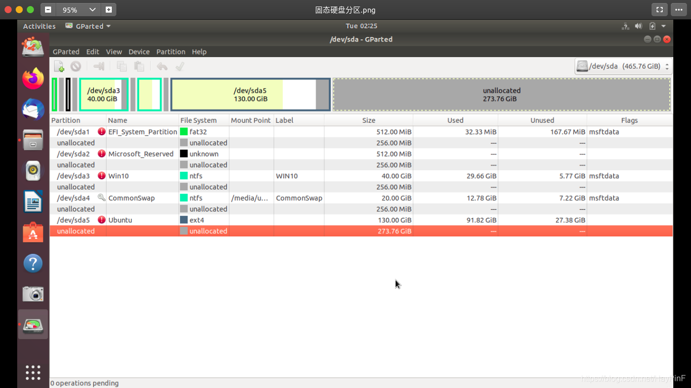Select the highlighted unallocated 273.76 GiB row
This screenshot has height=388, width=691.
pyautogui.click(x=361, y=231)
